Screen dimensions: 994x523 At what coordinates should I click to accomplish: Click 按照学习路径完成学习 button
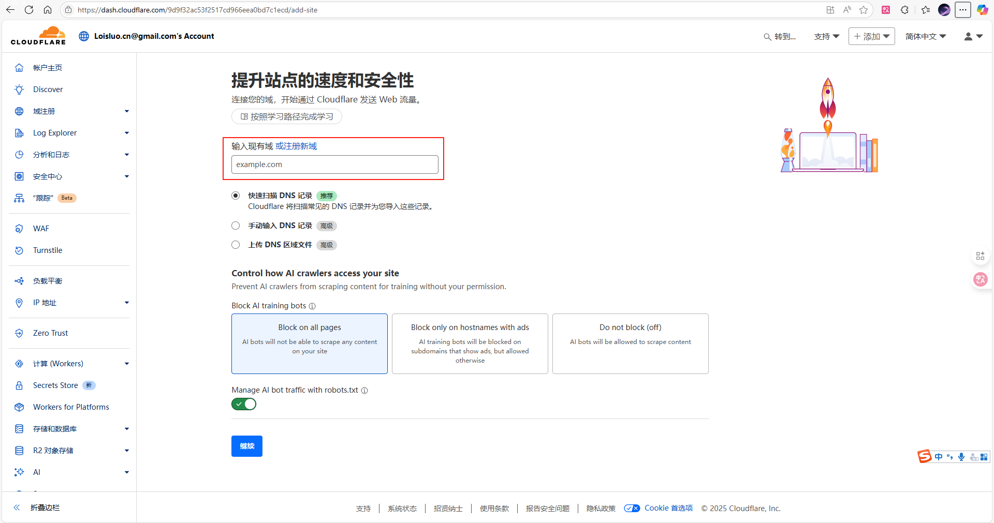click(x=287, y=116)
